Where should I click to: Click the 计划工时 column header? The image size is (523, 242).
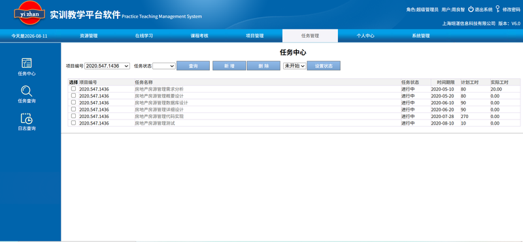pyautogui.click(x=470, y=82)
